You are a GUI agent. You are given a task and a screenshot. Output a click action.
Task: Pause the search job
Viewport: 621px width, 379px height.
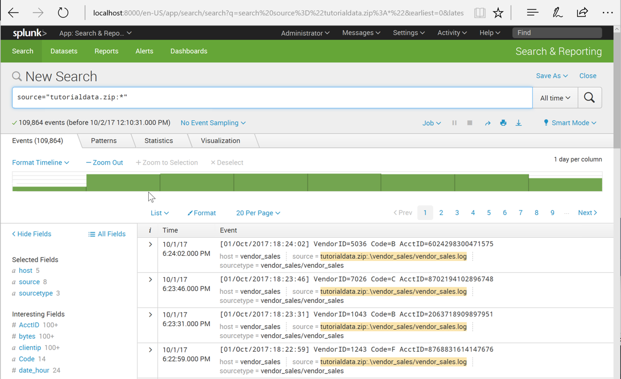pos(454,123)
